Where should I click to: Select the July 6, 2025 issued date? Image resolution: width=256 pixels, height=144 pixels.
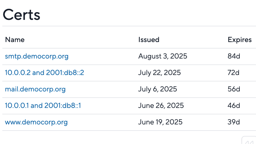(x=158, y=89)
